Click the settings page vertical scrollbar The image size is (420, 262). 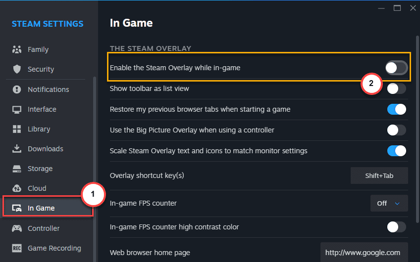coord(418,130)
